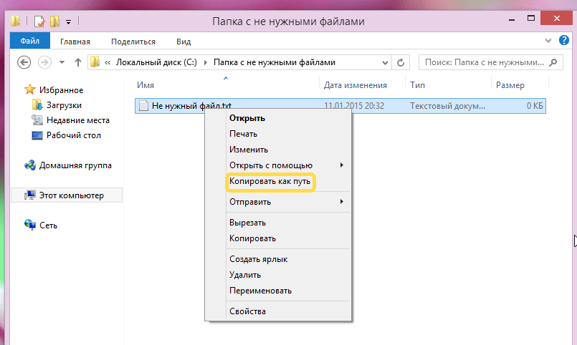Viewport: 577px width, 345px height.
Task: Choose Удалить in the context menu
Action: 245,275
